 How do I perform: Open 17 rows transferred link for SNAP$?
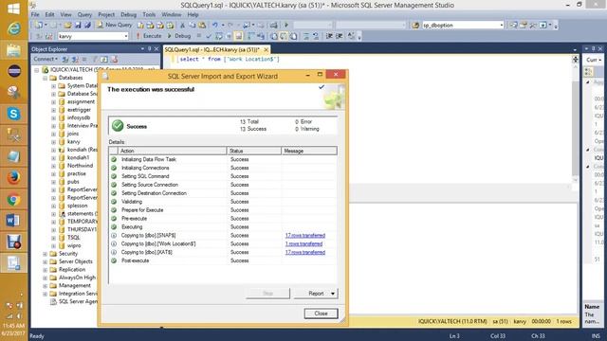click(x=305, y=236)
